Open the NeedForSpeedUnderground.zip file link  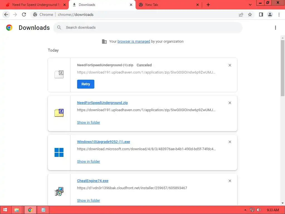point(102,103)
